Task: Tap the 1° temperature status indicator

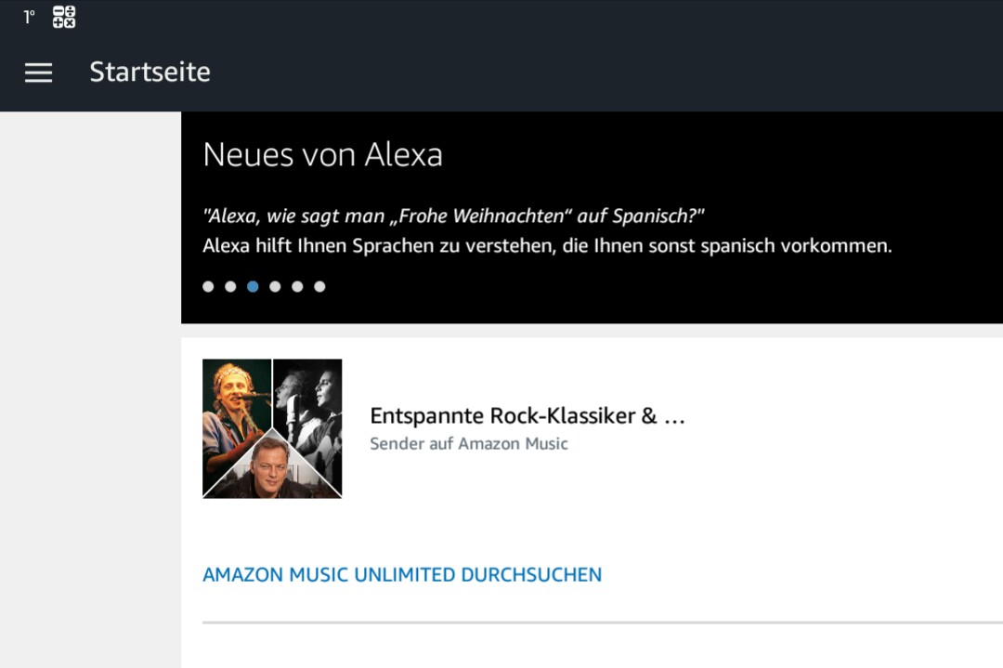Action: click(x=29, y=17)
